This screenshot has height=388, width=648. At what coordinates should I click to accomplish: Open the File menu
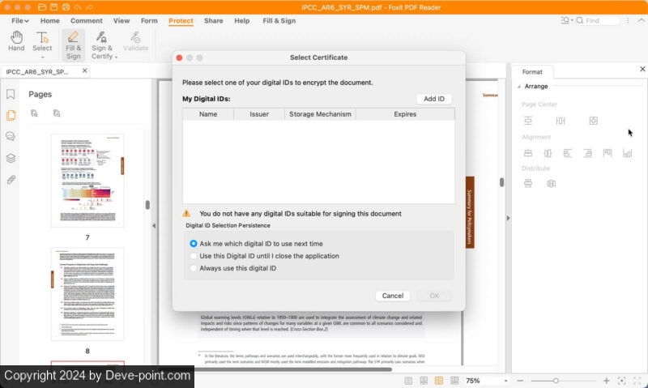click(19, 20)
